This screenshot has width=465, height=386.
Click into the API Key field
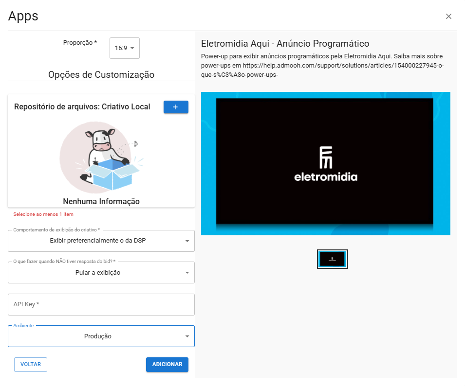pyautogui.click(x=101, y=304)
